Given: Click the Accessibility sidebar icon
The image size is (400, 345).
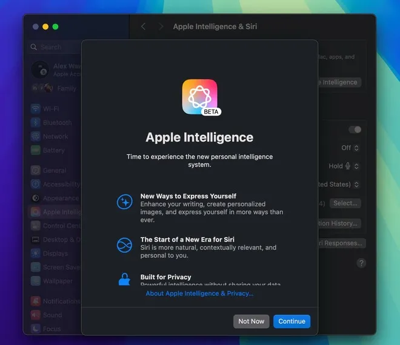Looking at the screenshot, I should [x=36, y=184].
